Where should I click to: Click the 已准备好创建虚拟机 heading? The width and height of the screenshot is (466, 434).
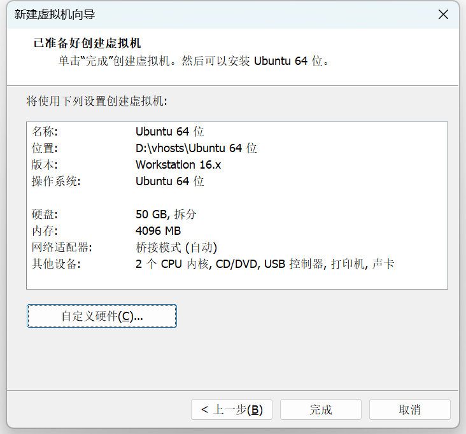click(x=87, y=43)
